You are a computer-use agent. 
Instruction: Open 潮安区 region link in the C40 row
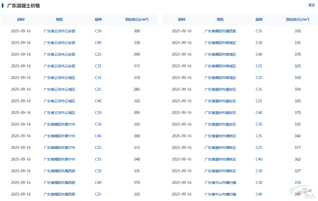point(220,113)
